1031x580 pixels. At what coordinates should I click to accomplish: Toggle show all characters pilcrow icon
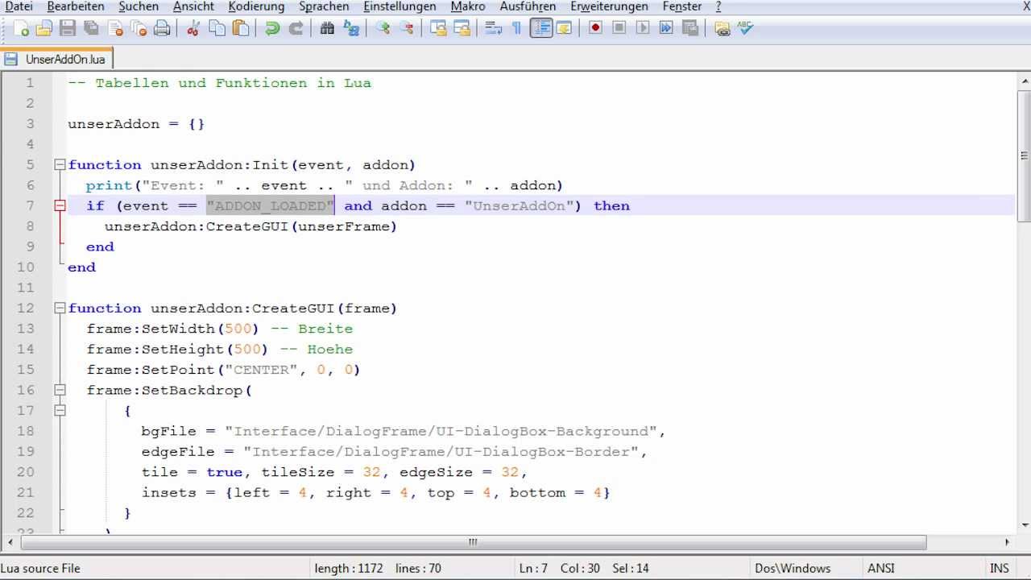point(516,28)
